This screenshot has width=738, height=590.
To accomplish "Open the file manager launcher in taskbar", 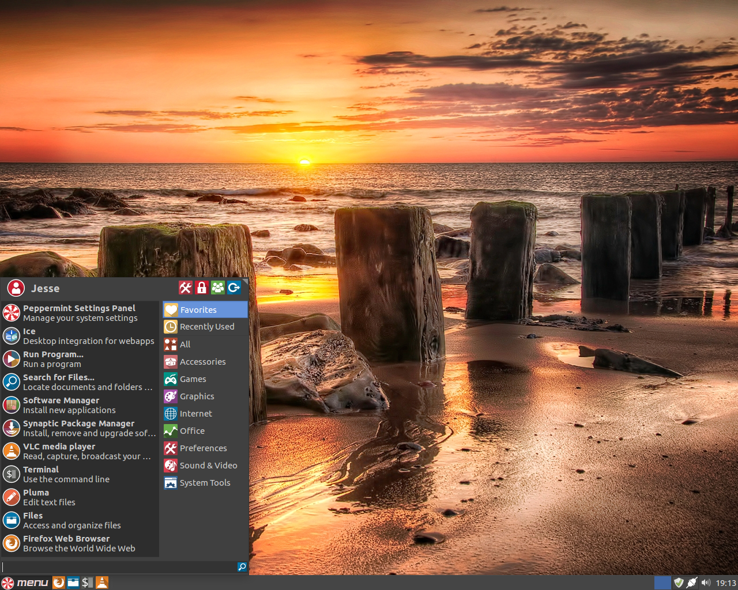I will [73, 583].
